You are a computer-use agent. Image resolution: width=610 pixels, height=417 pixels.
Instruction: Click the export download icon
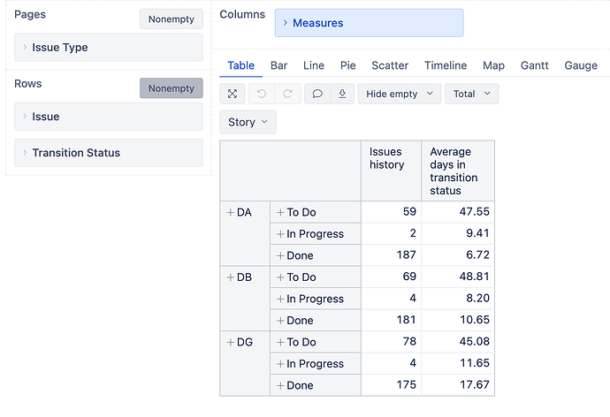[x=342, y=94]
